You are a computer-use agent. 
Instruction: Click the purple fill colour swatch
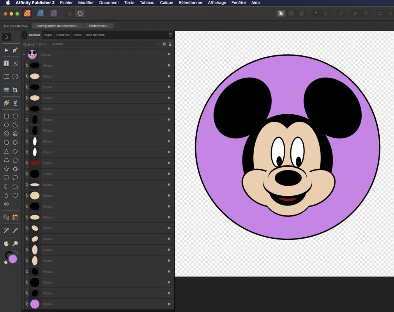tap(13, 259)
